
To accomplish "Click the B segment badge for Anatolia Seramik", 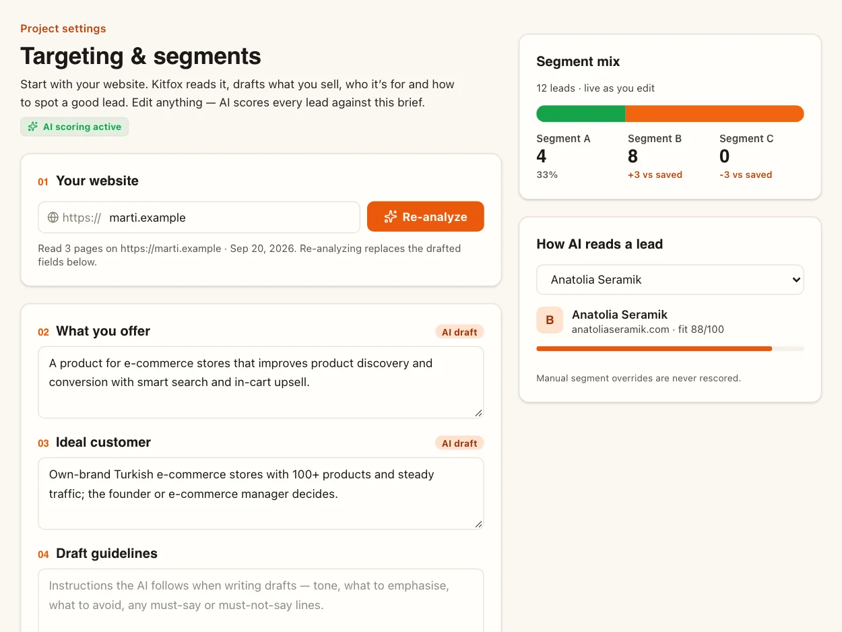I will pyautogui.click(x=550, y=320).
